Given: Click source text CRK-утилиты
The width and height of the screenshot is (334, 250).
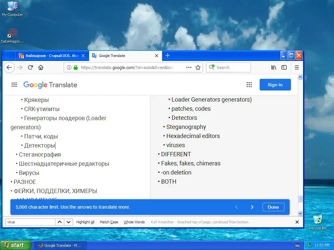Looking at the screenshot, I should click(x=42, y=109).
